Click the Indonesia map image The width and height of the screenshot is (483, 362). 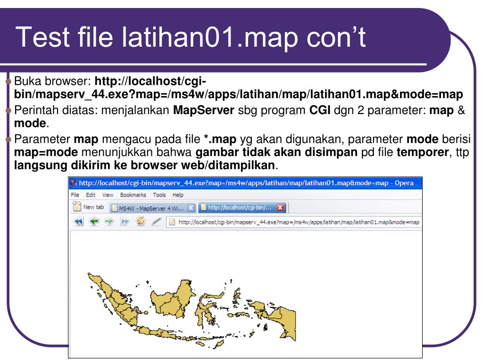(192, 311)
